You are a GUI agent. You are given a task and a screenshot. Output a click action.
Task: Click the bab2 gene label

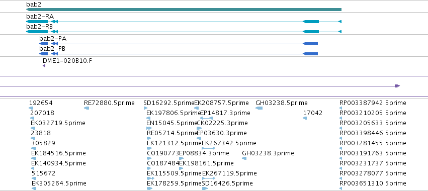pyautogui.click(x=34, y=5)
